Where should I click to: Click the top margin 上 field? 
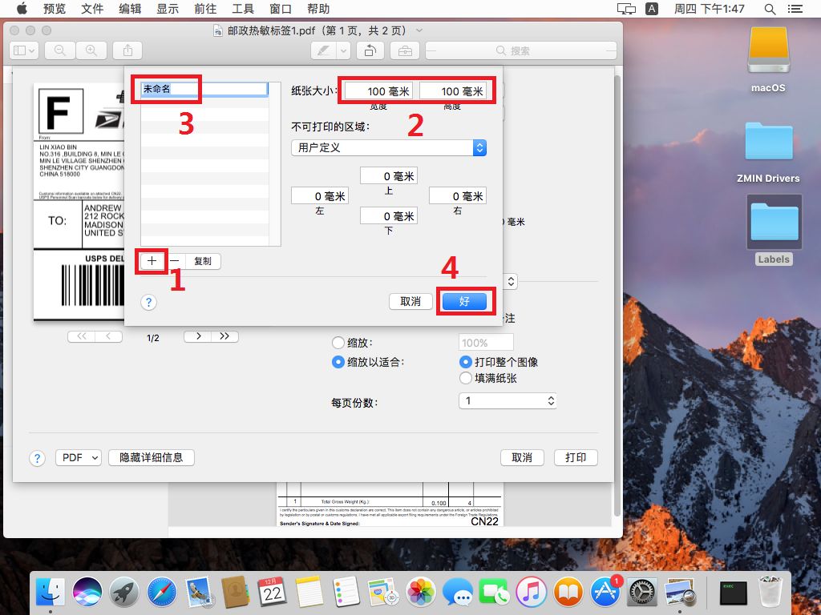[x=389, y=175]
